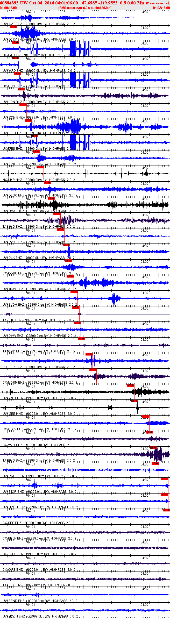Screen dimensions: 170x618
Task: Select the UW GLDO EHZ station label
Action: (40, 195)
